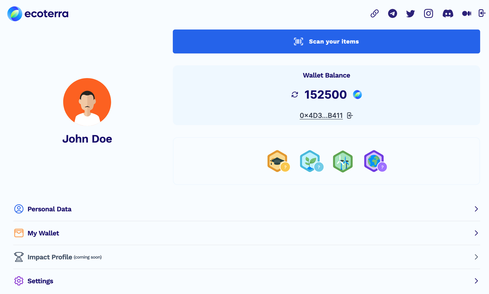Select the purple globe badge

click(374, 161)
